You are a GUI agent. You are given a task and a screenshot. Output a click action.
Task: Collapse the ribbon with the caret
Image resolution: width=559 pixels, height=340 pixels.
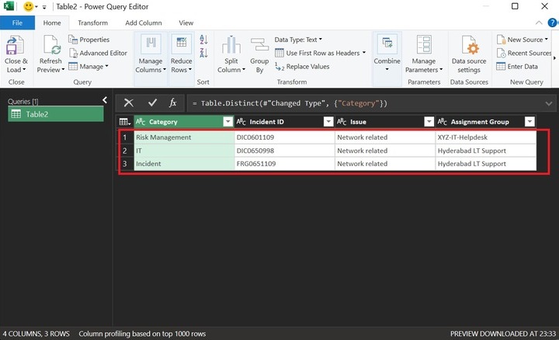click(539, 23)
